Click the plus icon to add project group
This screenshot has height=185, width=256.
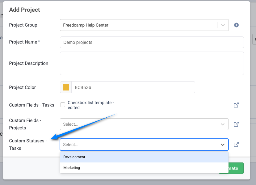pyautogui.click(x=236, y=25)
